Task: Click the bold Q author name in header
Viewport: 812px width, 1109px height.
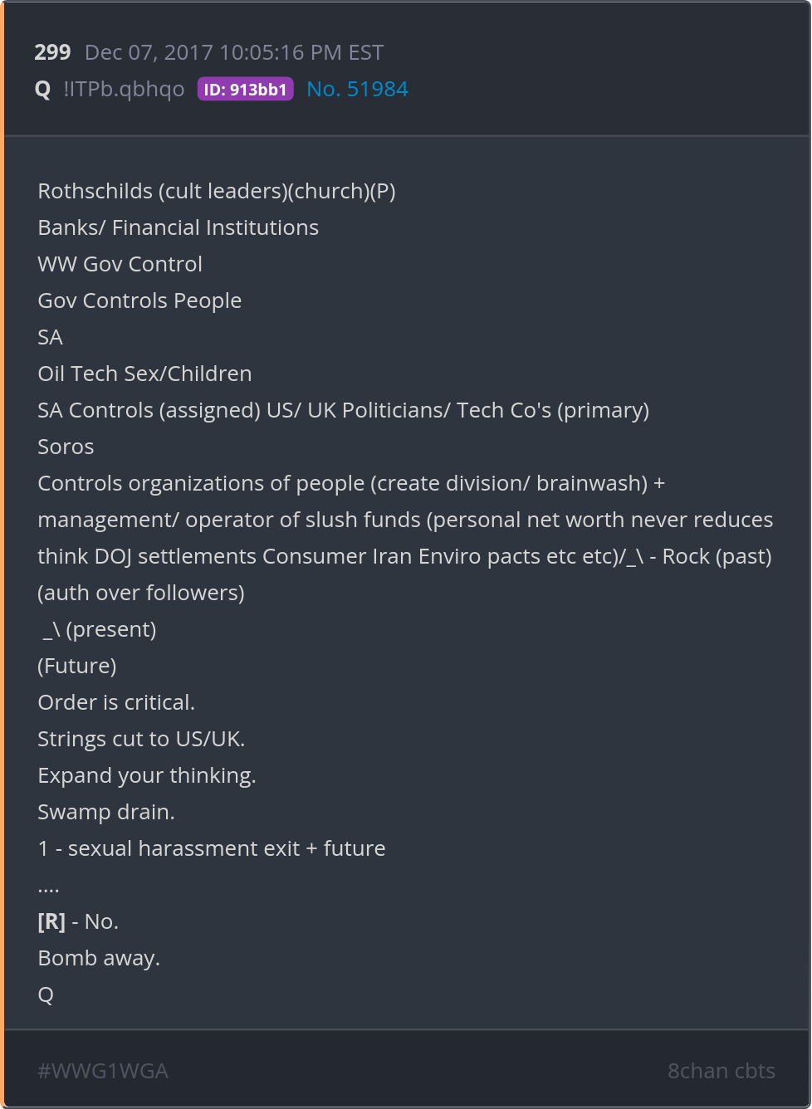Action: [x=43, y=90]
